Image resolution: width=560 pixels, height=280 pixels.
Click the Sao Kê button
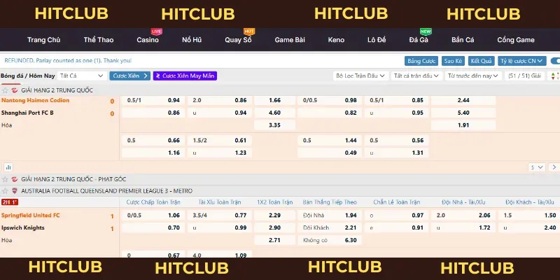click(453, 61)
